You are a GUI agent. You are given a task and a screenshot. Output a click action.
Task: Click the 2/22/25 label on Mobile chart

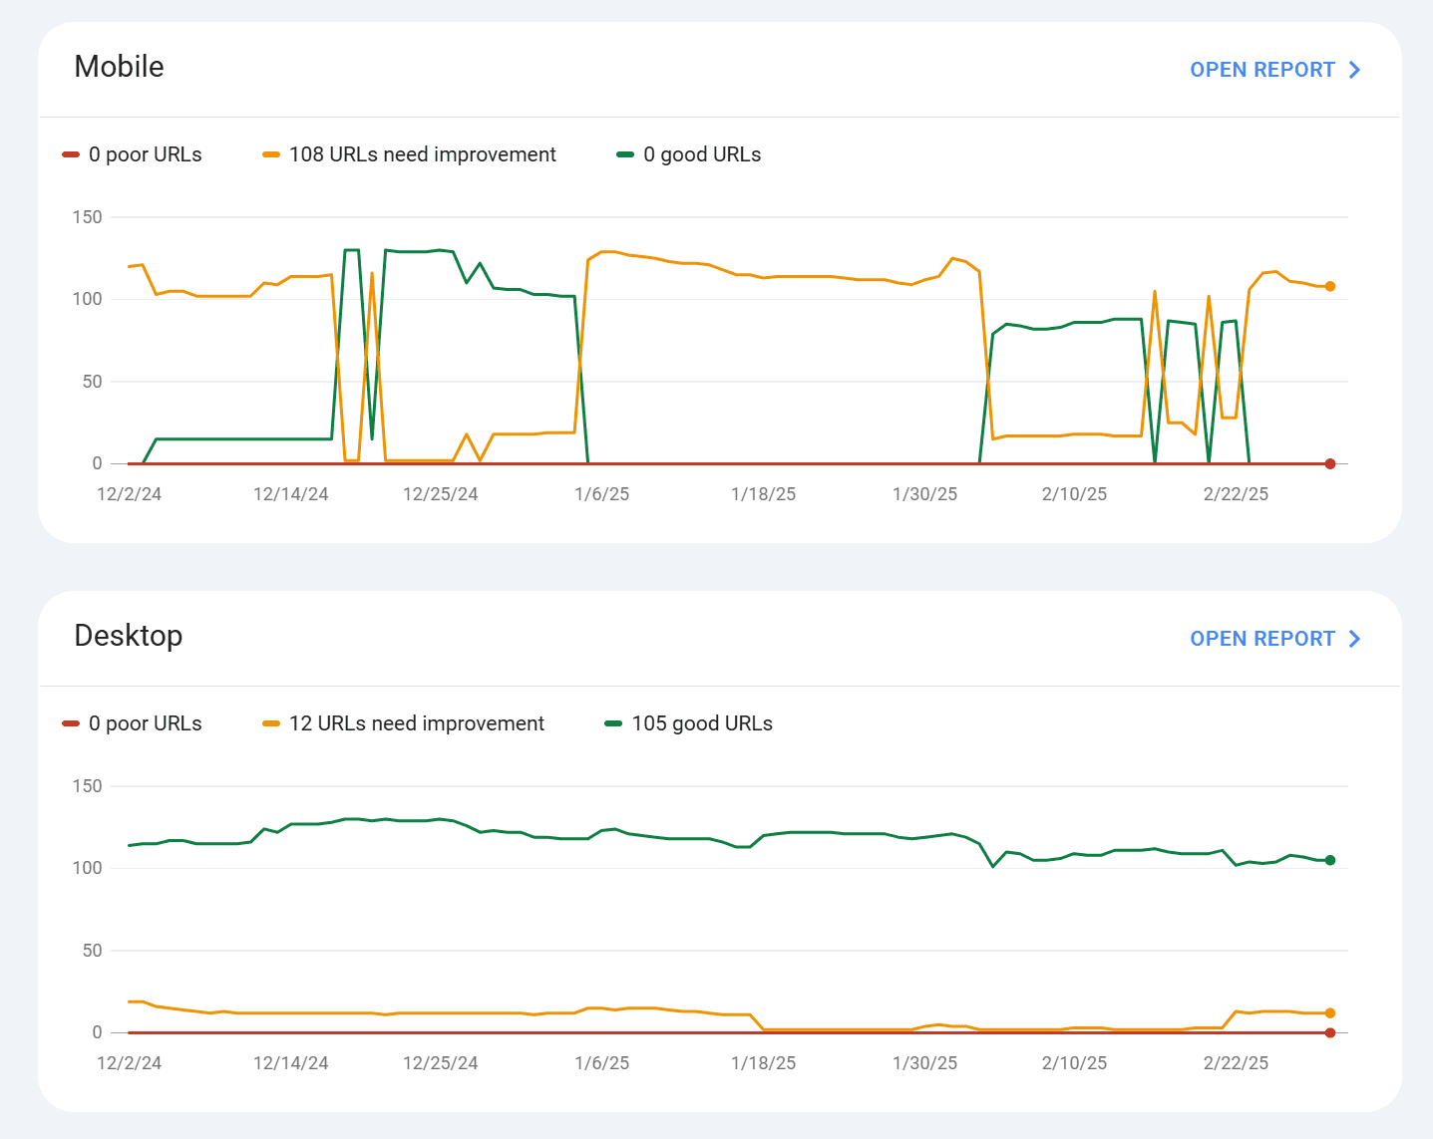pos(1236,494)
